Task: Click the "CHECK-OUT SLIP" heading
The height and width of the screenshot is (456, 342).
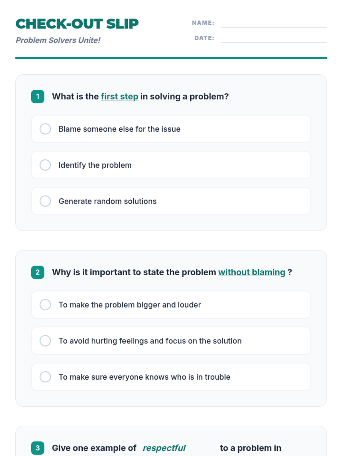Action: 77,24
